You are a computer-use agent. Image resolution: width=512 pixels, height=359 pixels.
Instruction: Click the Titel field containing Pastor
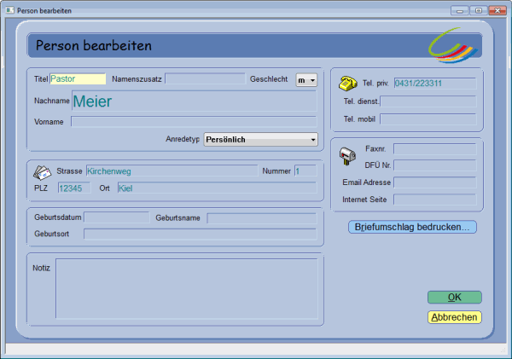(78, 79)
